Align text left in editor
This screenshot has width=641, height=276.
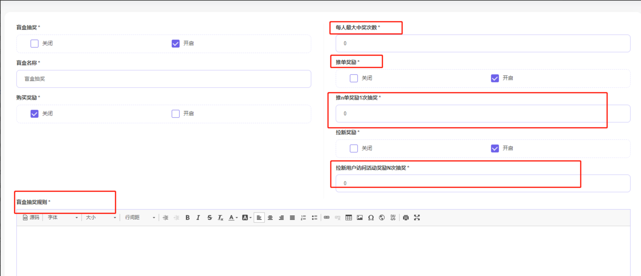tap(259, 218)
